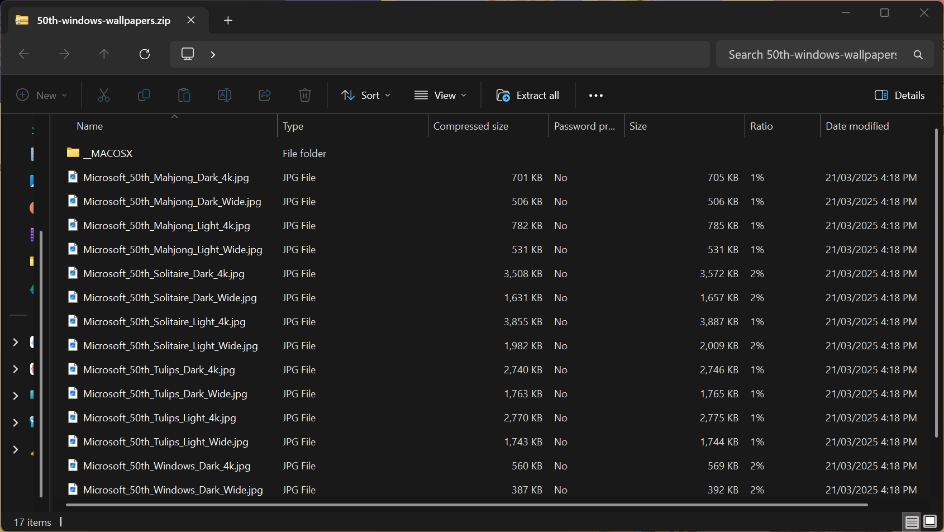Select Microsoft_50th_Mahjong_Light_4k.jpg file
This screenshot has height=532, width=944.
166,226
